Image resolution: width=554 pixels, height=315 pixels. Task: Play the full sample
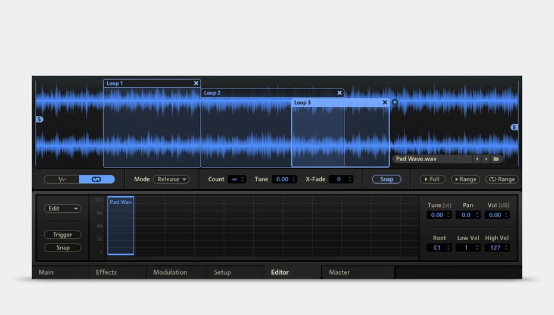(x=432, y=179)
